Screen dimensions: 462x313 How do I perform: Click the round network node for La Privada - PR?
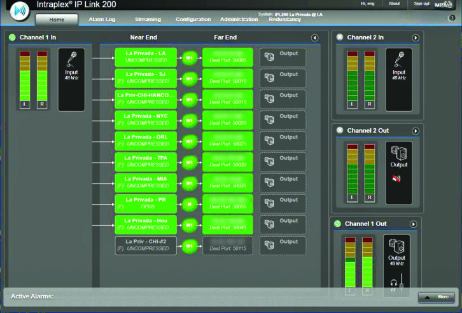[189, 204]
